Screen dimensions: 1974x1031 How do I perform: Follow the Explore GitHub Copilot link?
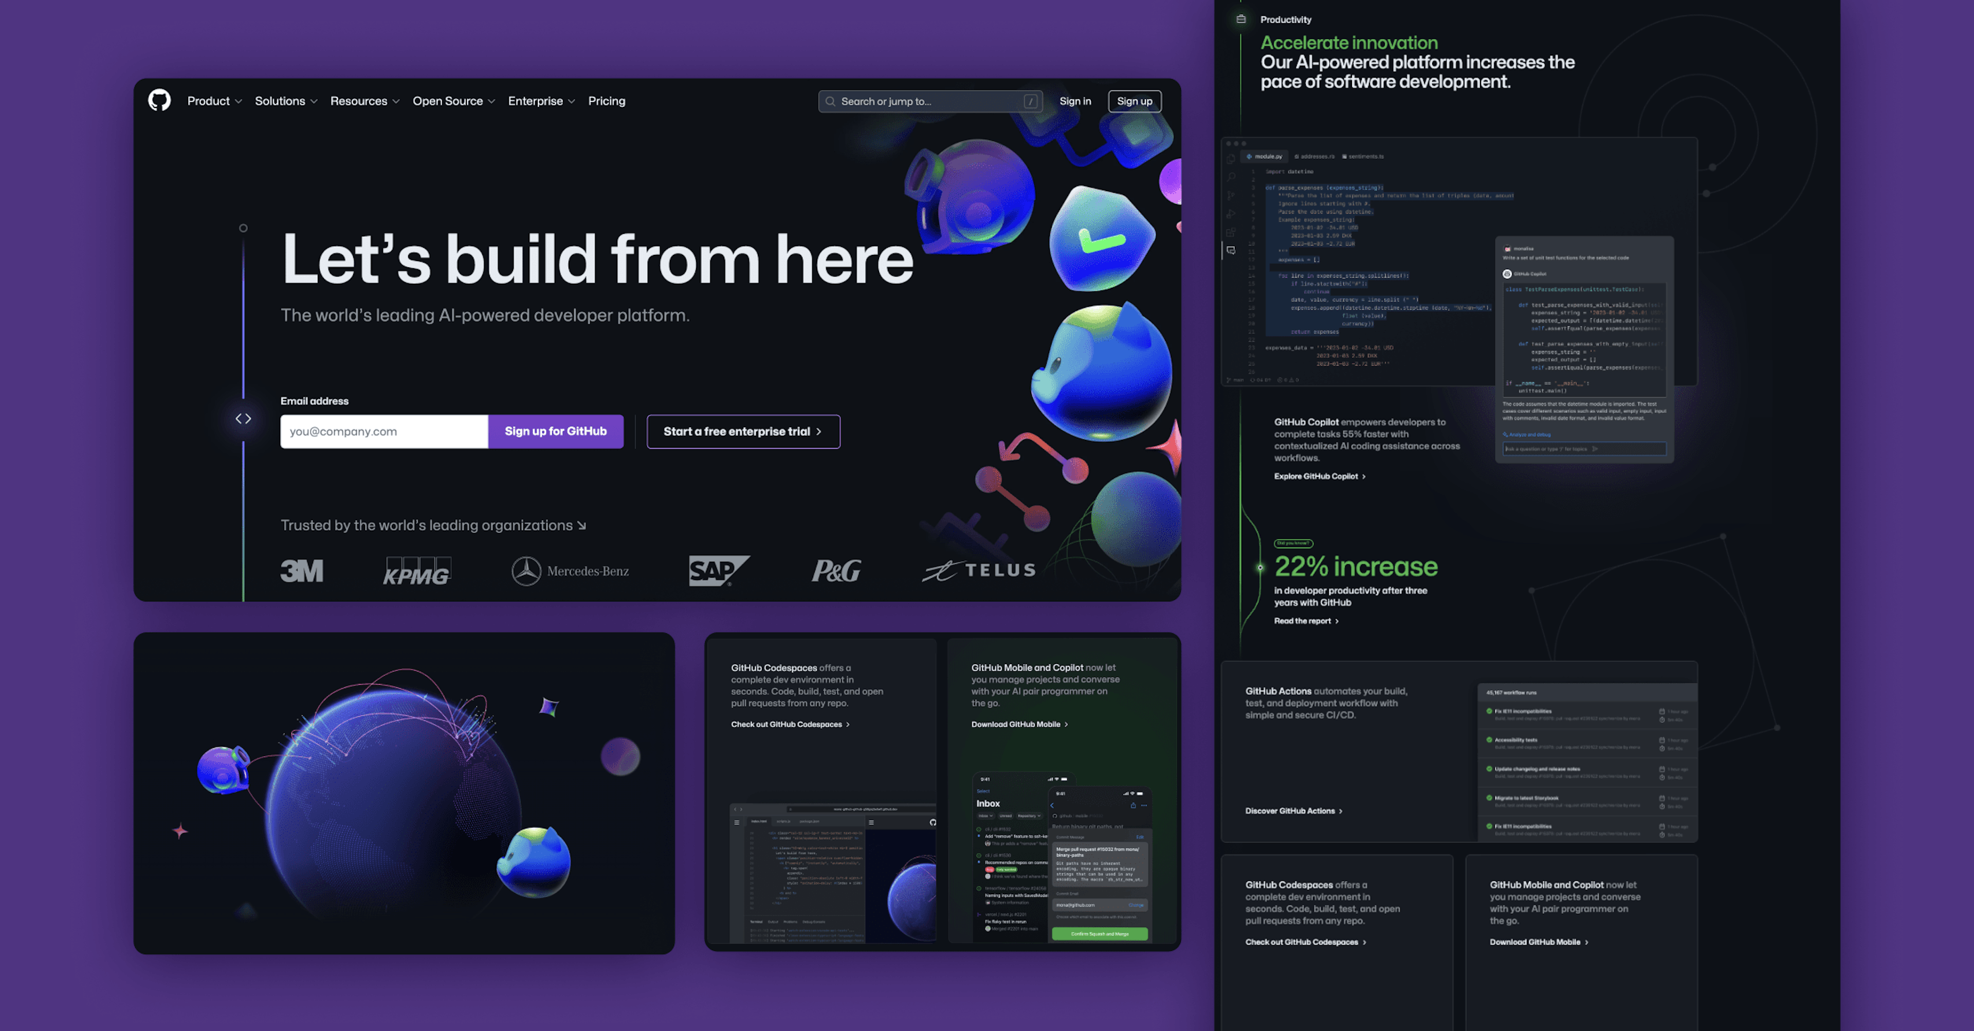click(x=1320, y=476)
